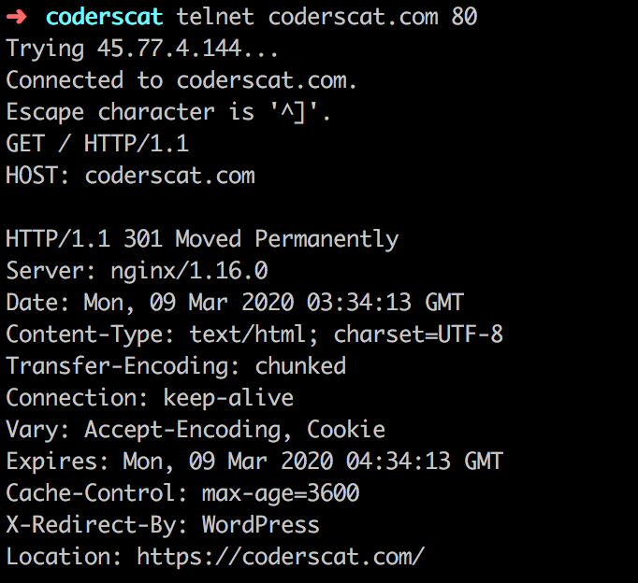Click the HOST: coderscat.com header line
The width and height of the screenshot is (638, 583).
[130, 176]
